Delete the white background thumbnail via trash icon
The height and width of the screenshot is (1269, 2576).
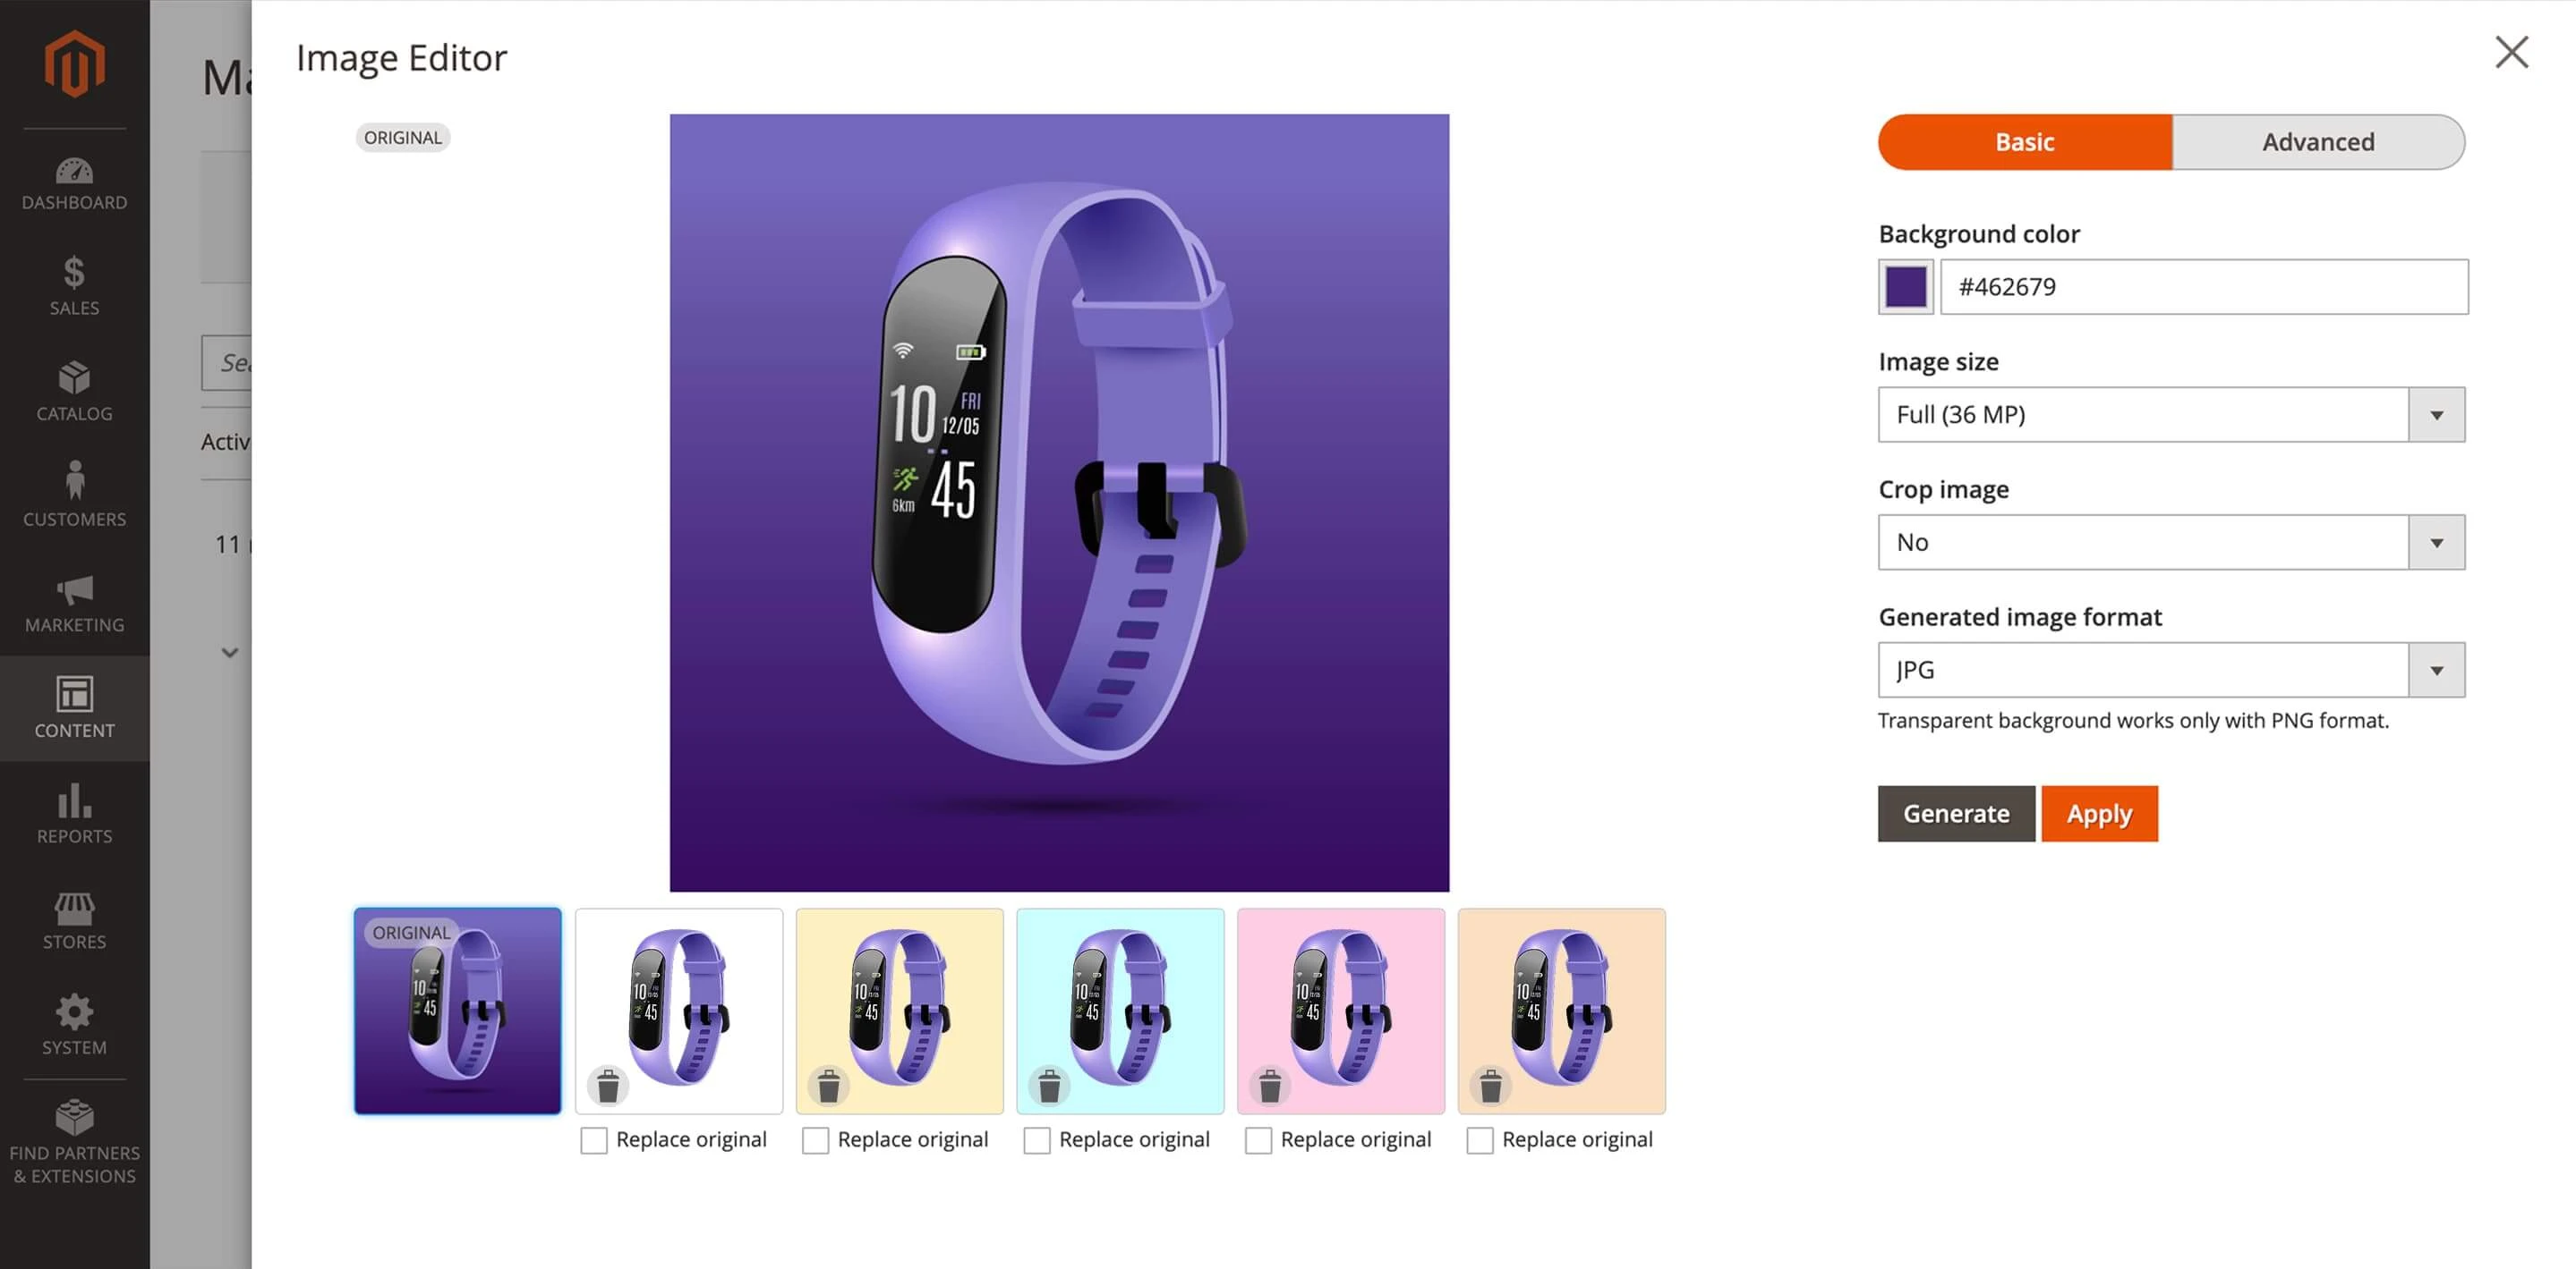click(x=608, y=1085)
